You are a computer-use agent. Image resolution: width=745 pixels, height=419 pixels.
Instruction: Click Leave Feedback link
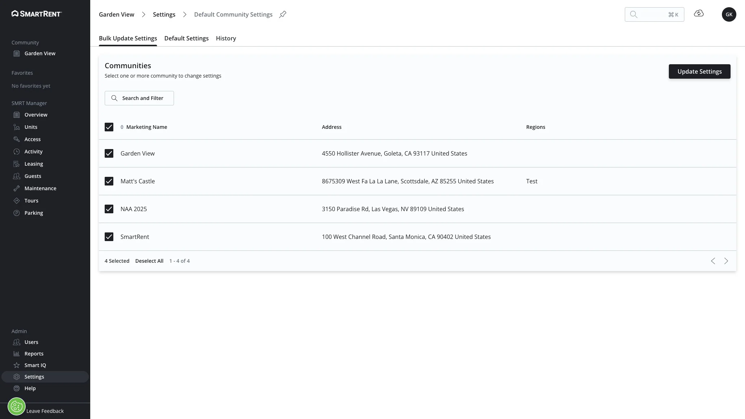coord(45,411)
